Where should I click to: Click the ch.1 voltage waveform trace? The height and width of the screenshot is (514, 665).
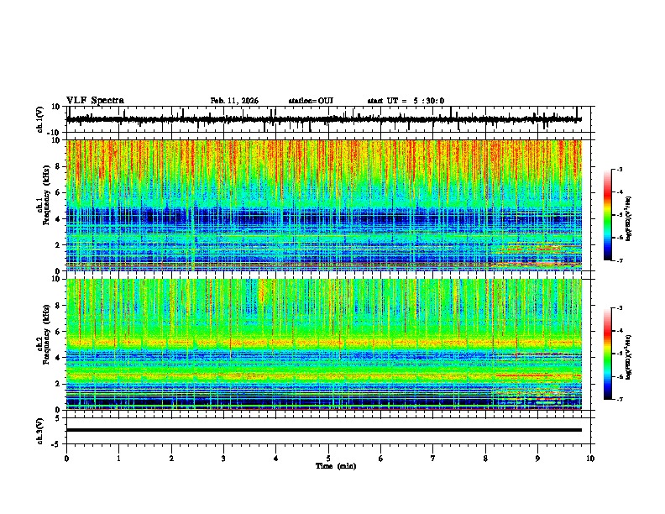323,119
